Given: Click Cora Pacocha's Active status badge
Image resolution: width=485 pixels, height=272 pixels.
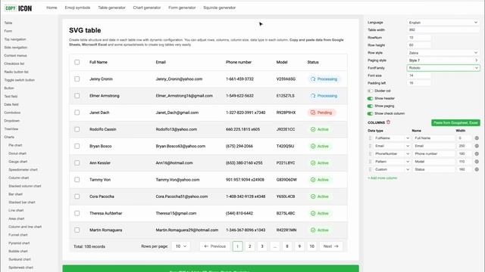Looking at the screenshot, I should point(320,196).
